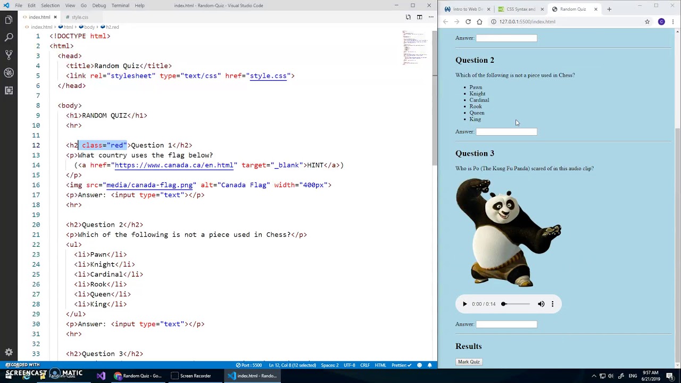Click the Port: 5500 status bar item
Viewport: 681px width, 383px height.
click(249, 365)
